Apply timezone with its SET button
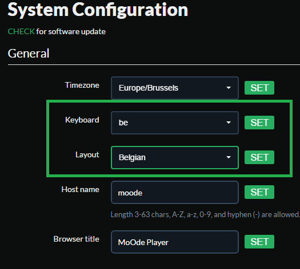Screen dimensions: 300x269 point(259,88)
